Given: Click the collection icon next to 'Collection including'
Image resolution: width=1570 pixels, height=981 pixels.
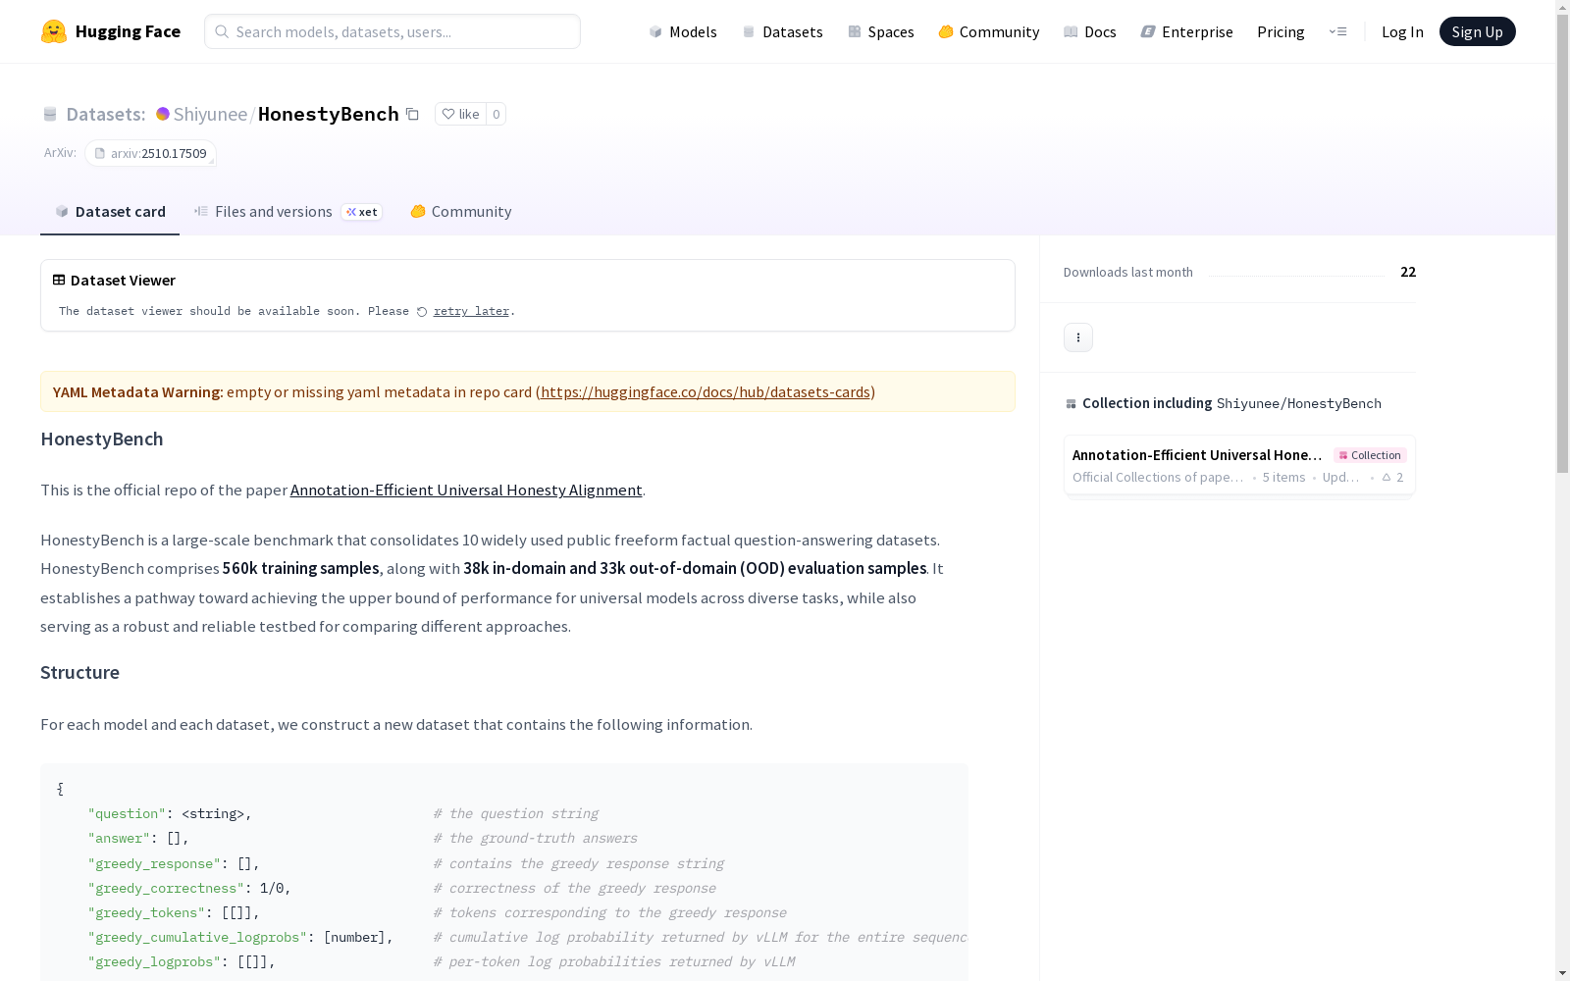Looking at the screenshot, I should tap(1071, 403).
